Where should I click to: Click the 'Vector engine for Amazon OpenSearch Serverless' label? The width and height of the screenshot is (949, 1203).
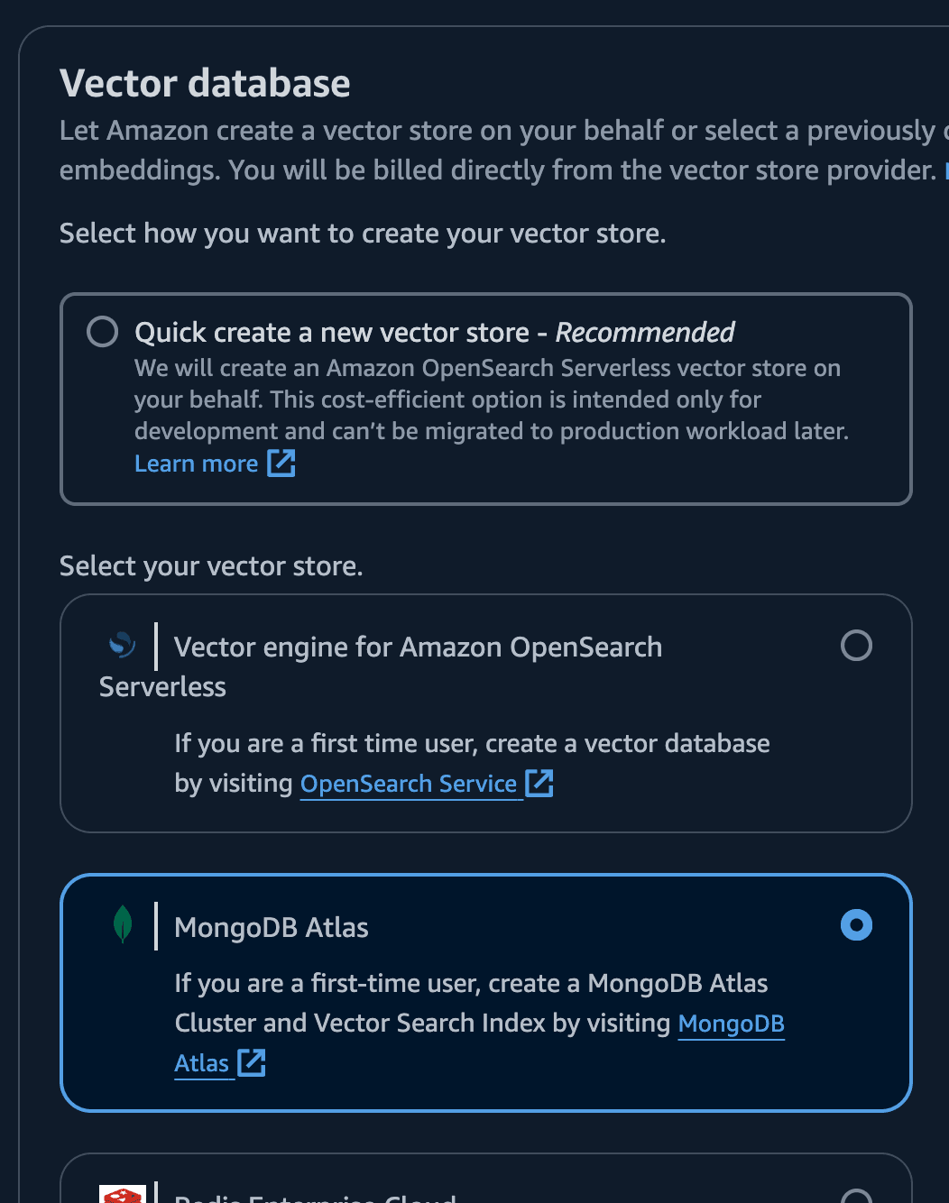(419, 647)
